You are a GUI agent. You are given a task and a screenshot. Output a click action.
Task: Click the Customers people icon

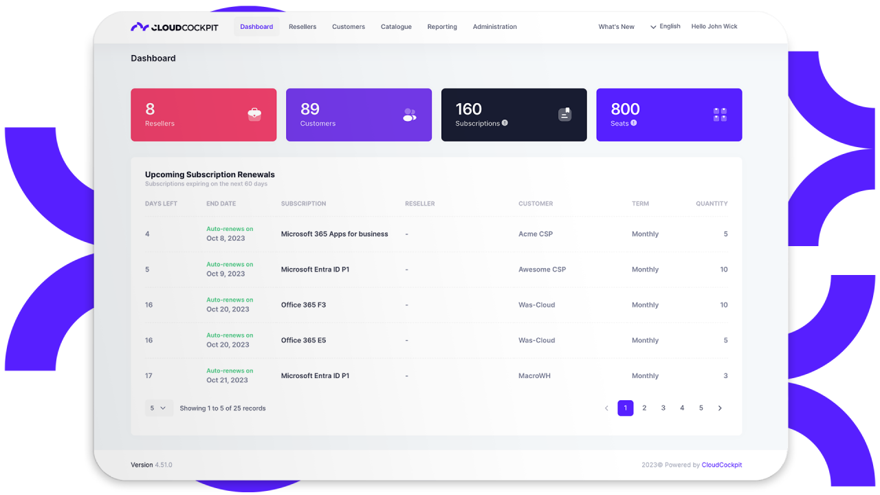pyautogui.click(x=410, y=115)
